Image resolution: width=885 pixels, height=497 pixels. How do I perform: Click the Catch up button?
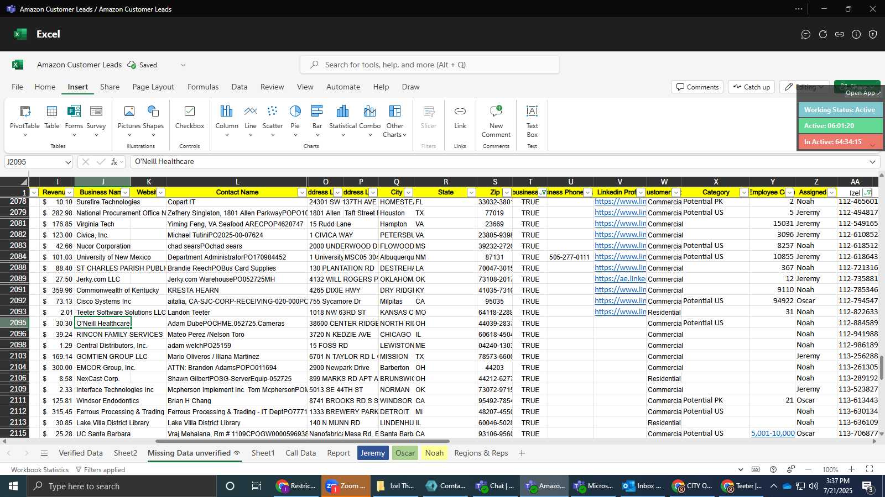752,87
